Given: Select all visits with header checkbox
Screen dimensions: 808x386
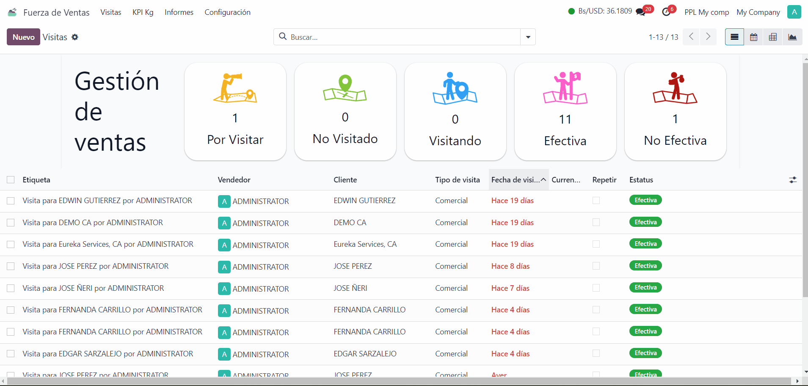Looking at the screenshot, I should tap(11, 179).
